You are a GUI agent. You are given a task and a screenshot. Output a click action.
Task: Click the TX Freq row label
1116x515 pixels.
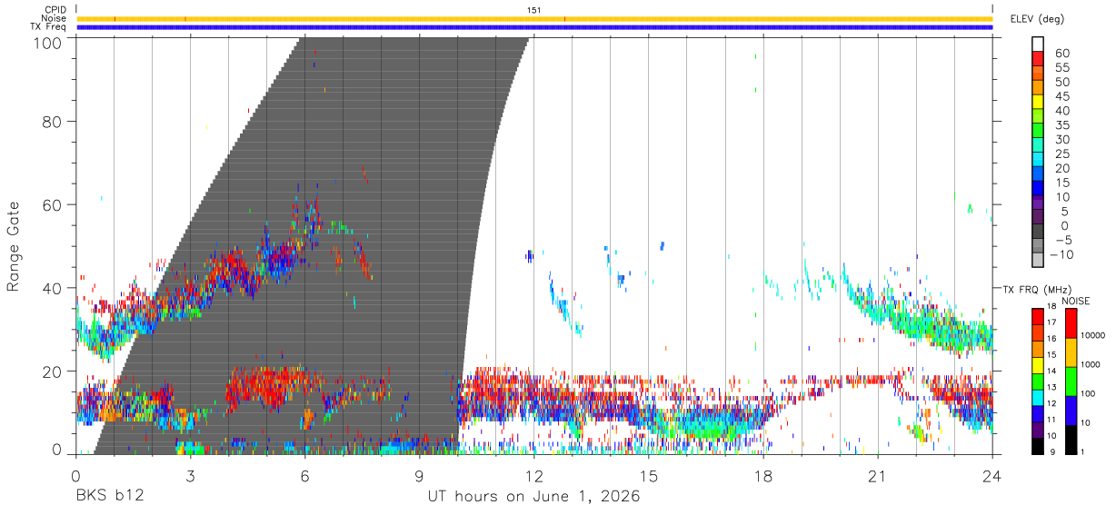[48, 26]
